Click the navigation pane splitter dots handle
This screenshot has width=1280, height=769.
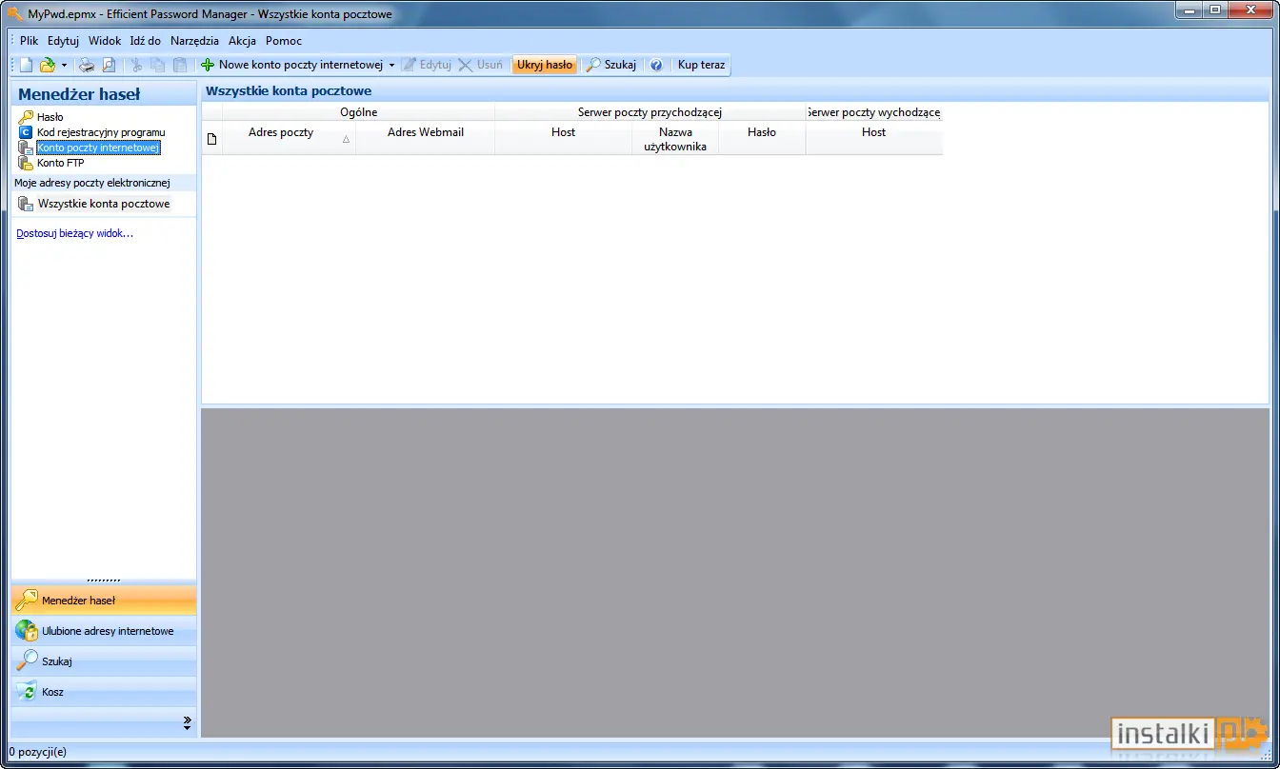[x=104, y=581]
